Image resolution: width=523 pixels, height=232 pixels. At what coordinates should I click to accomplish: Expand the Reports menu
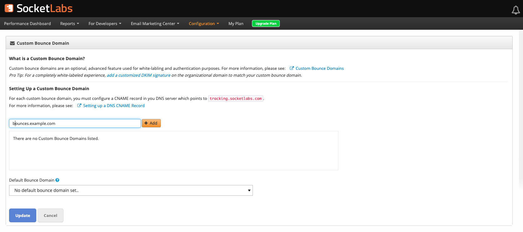click(x=69, y=23)
